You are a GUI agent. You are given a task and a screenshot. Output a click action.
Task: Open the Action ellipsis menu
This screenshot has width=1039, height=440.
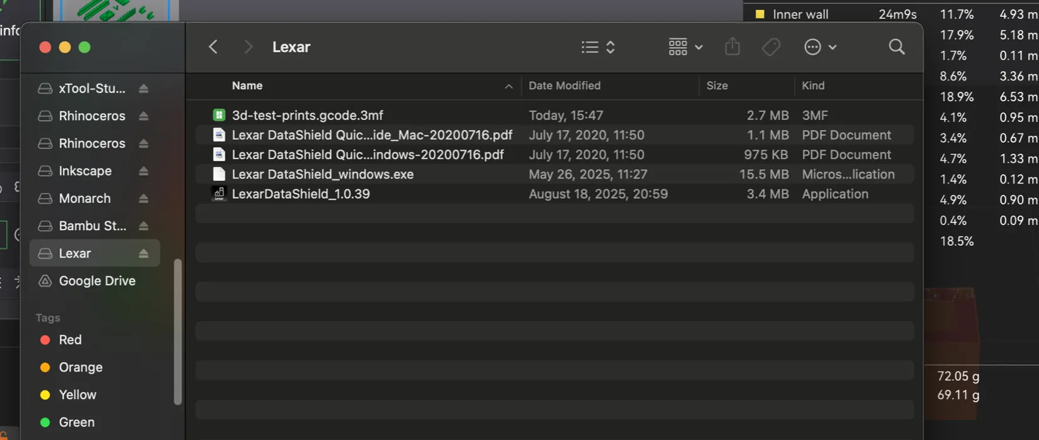[x=820, y=47]
